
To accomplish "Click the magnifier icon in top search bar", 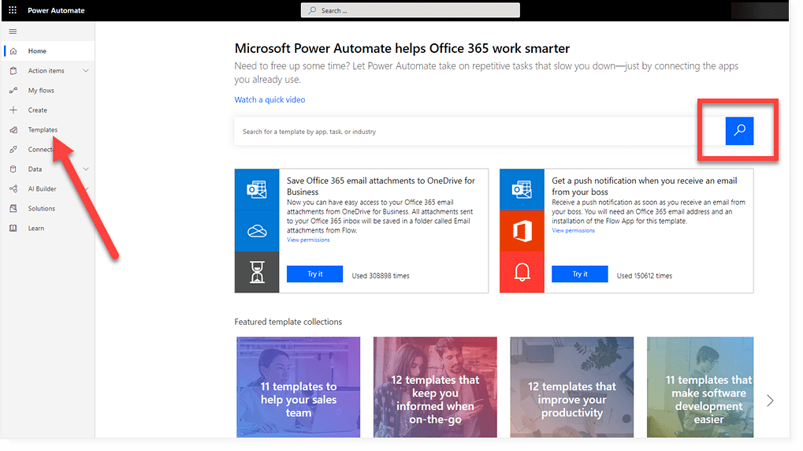I will point(312,10).
